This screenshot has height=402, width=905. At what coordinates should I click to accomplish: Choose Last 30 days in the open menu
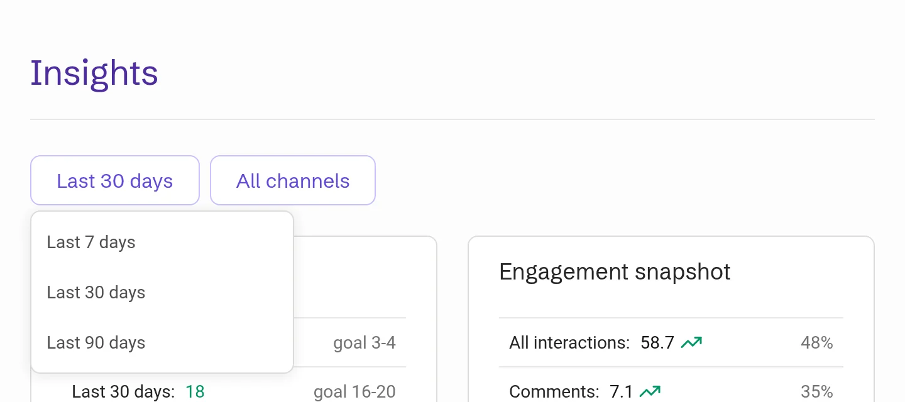[162, 292]
